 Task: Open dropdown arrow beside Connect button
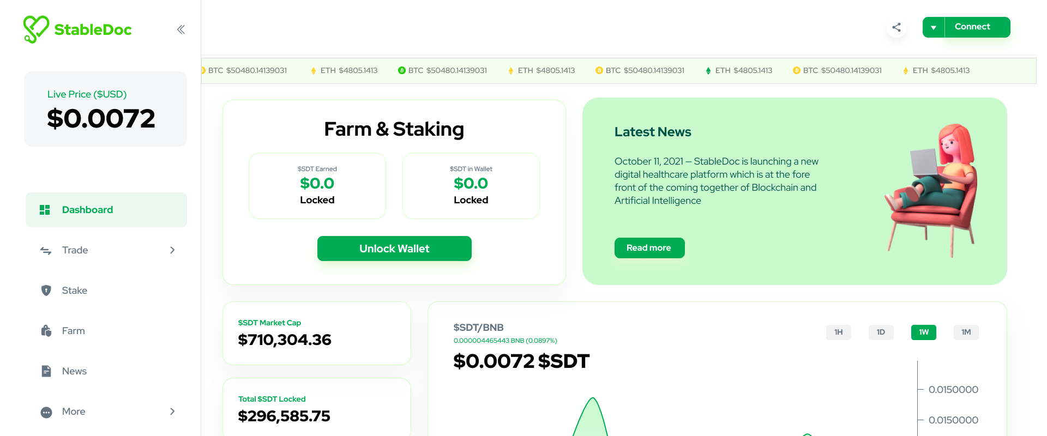pyautogui.click(x=934, y=27)
